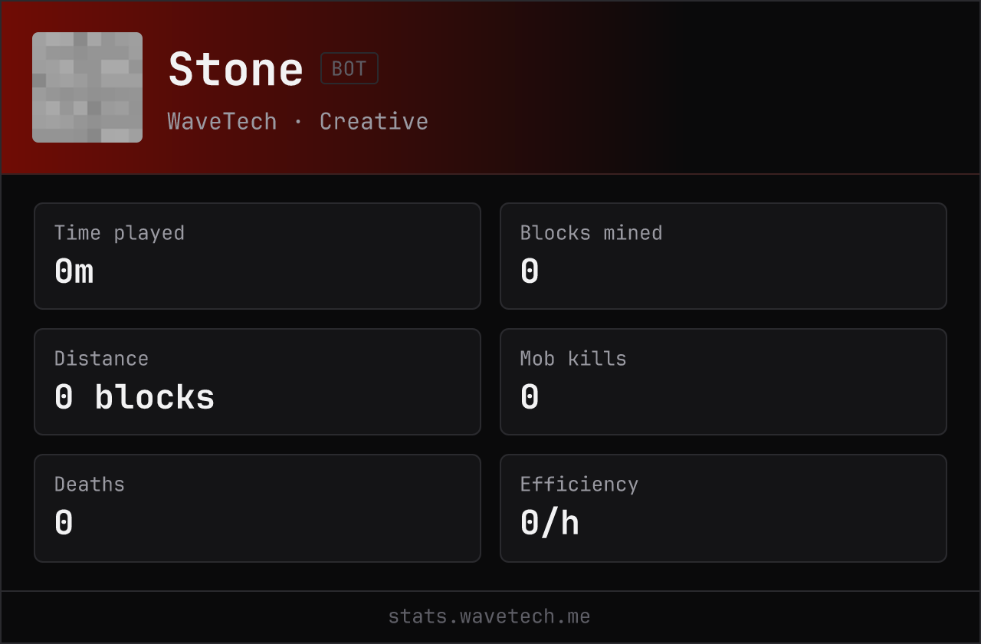This screenshot has width=981, height=644.
Task: Select the WaveTech · Creative subtitle
Action: [x=298, y=121]
